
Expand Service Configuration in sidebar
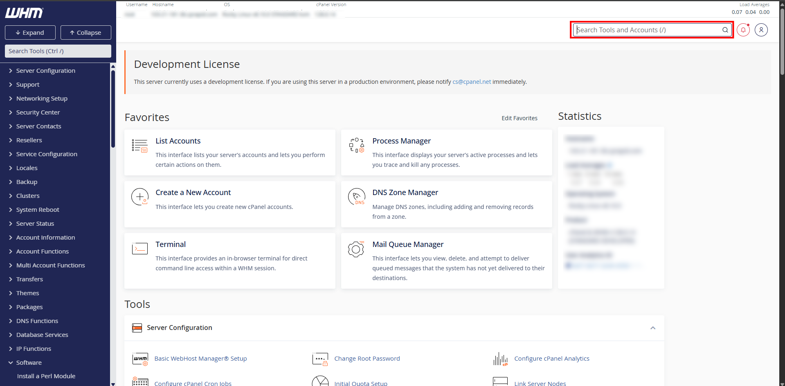47,154
